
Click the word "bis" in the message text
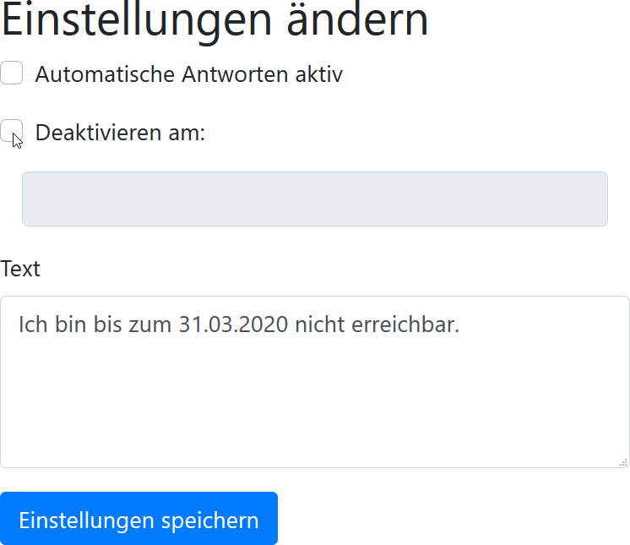click(106, 325)
